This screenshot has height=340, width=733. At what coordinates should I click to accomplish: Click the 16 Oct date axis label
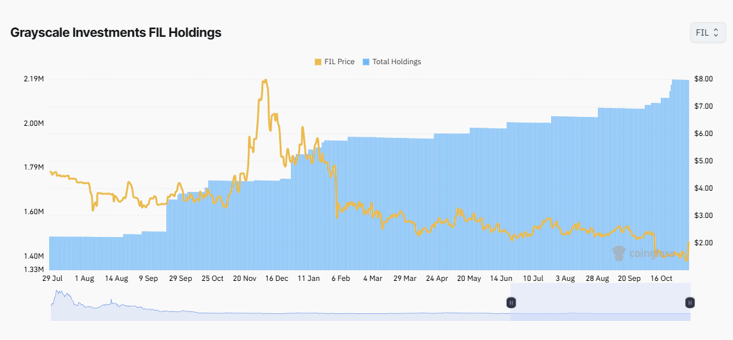click(662, 278)
